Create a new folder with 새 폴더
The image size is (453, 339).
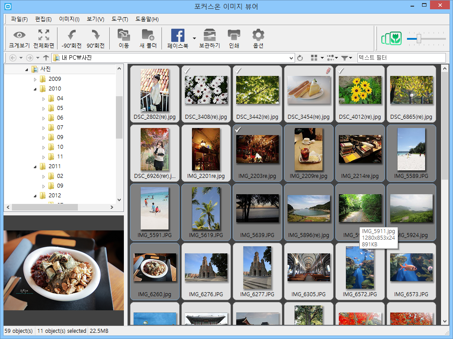click(148, 35)
